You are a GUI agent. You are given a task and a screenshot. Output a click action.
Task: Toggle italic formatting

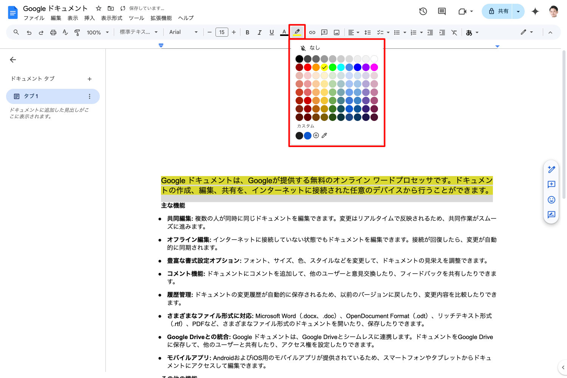[x=260, y=33]
